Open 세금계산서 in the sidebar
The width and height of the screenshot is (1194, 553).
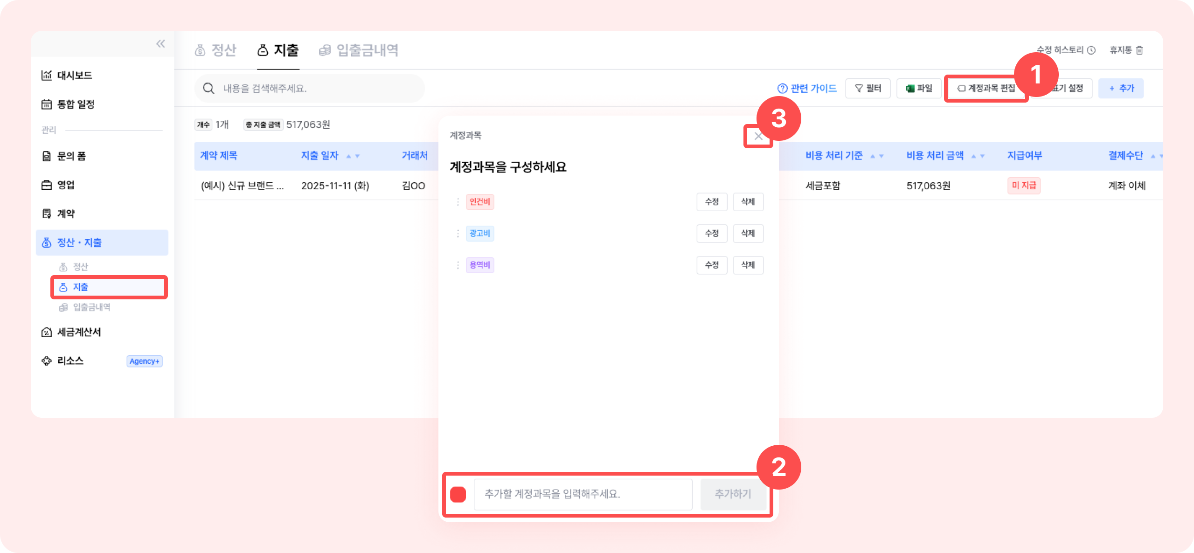(79, 332)
